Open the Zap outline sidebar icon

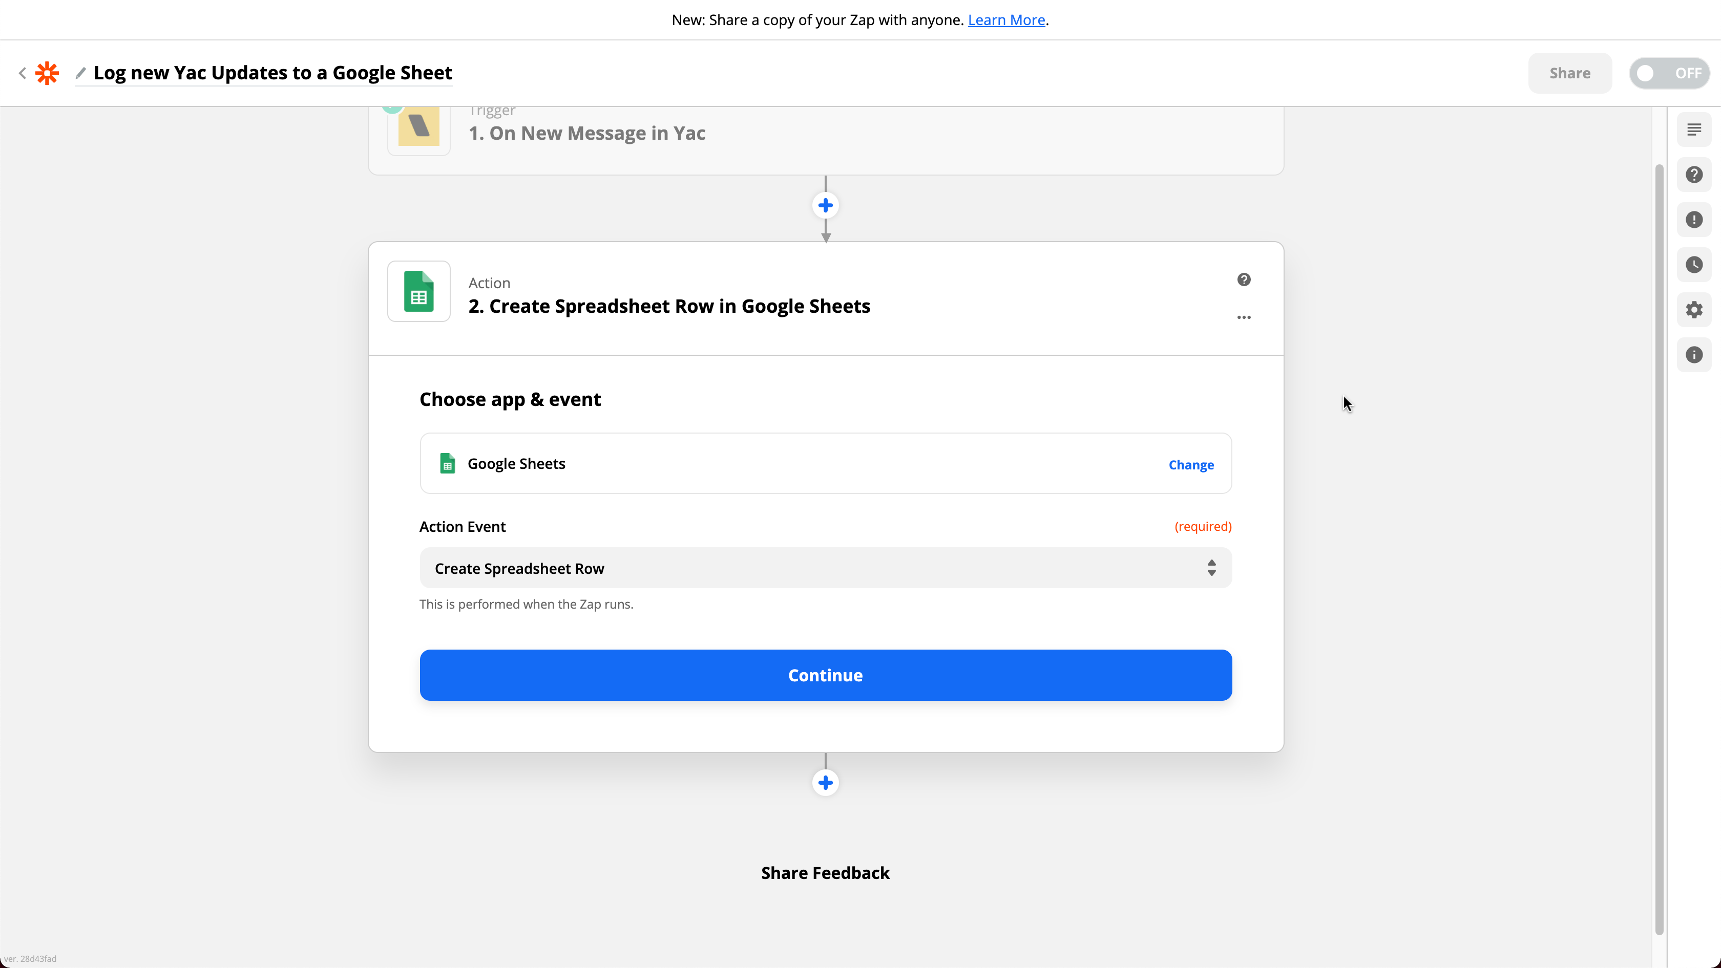(1694, 130)
